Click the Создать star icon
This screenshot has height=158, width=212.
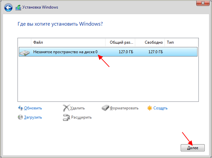coord(150,108)
